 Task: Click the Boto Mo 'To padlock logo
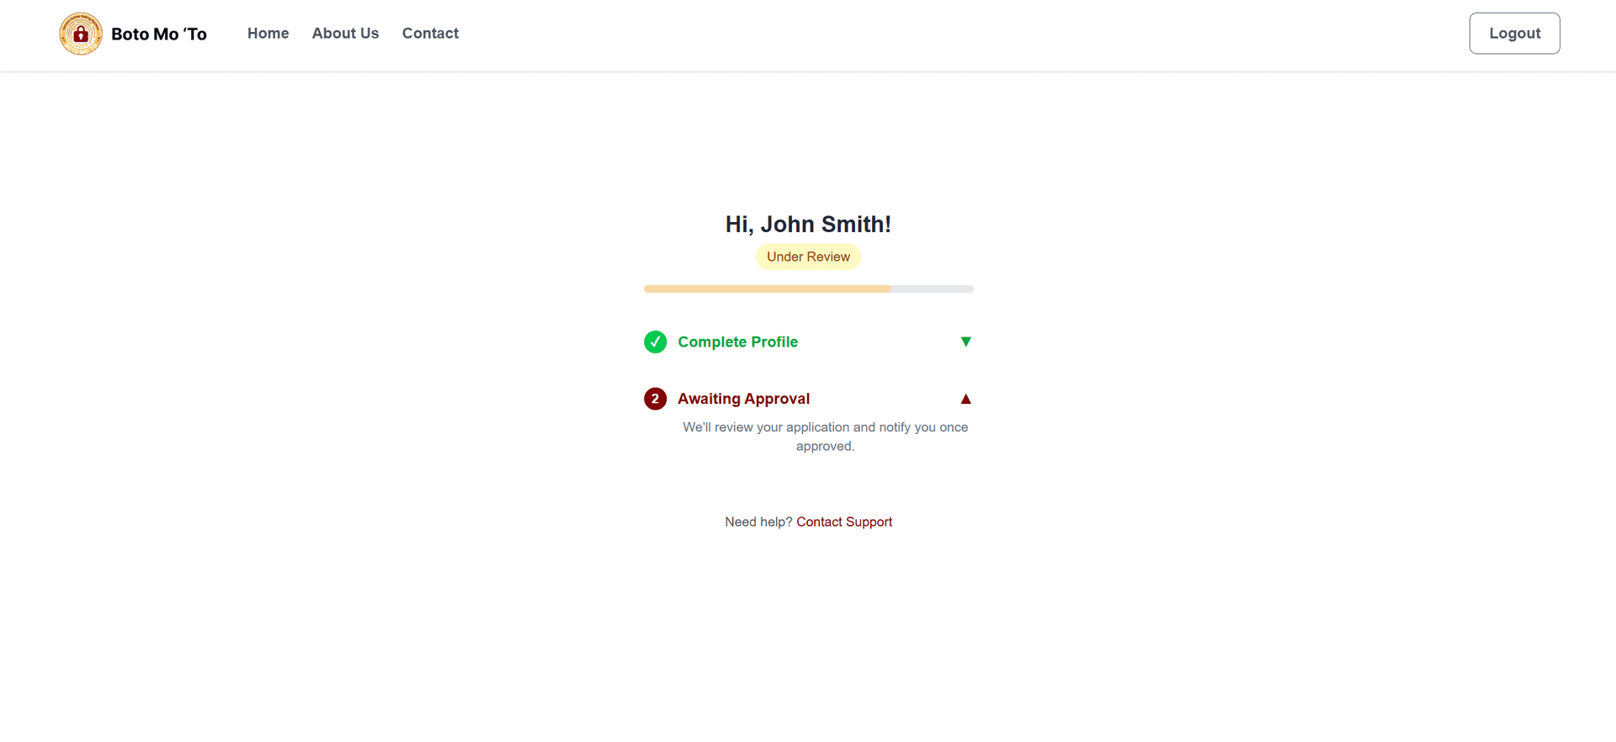tap(81, 34)
